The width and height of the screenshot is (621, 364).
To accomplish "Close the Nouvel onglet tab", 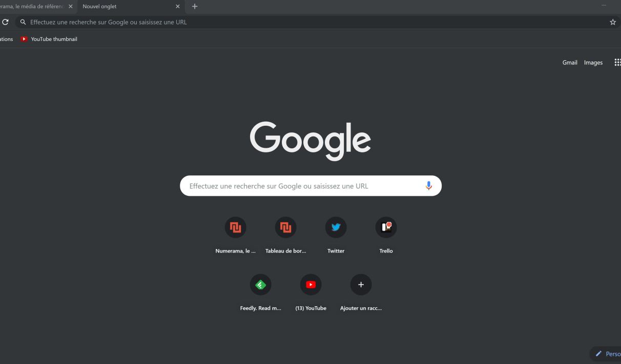I will 178,7.
